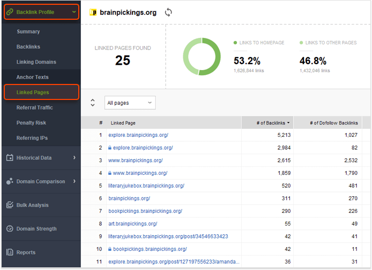Screen dimensions: 372x270
Task: Click the 1,432,046 links count
Action: point(315,71)
